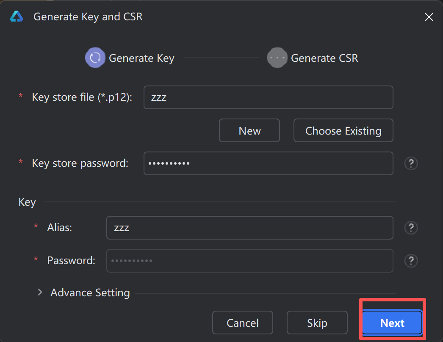Click the Next button
The width and height of the screenshot is (443, 342).
click(x=392, y=323)
